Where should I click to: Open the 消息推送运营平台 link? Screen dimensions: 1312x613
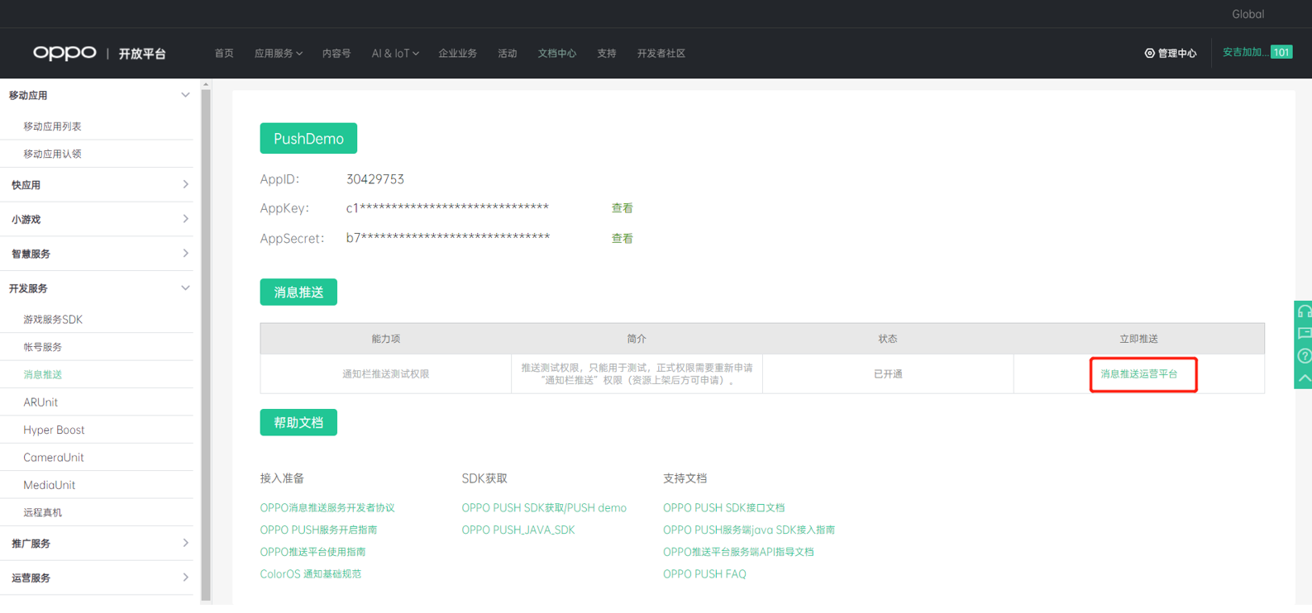tap(1138, 374)
